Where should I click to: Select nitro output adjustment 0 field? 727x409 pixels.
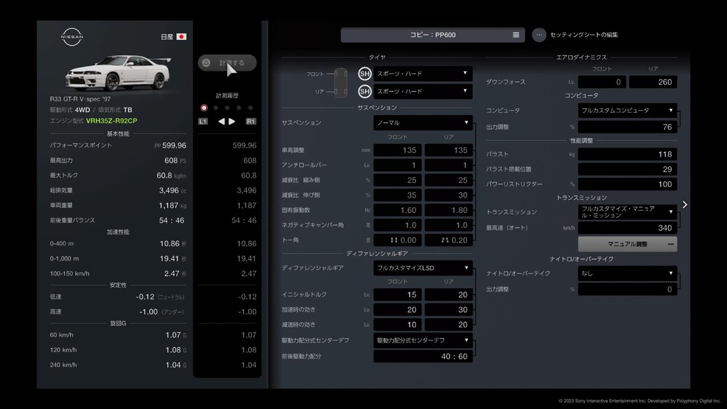pos(628,289)
